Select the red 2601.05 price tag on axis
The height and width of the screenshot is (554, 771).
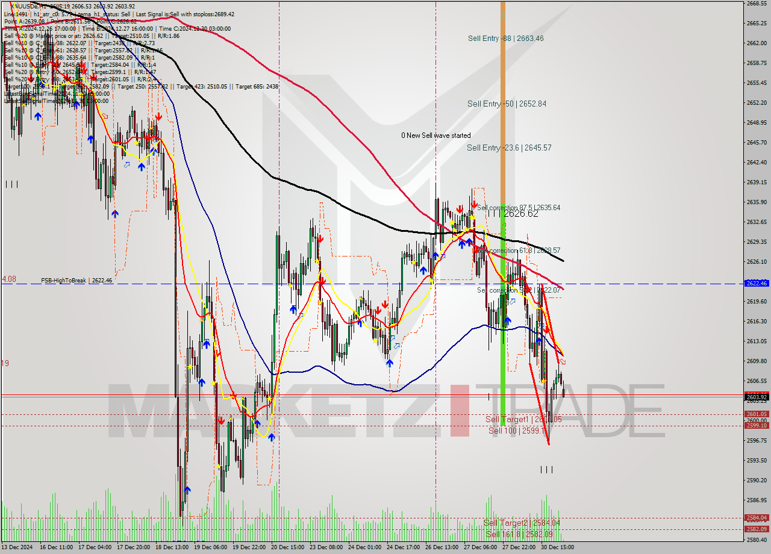click(x=757, y=414)
